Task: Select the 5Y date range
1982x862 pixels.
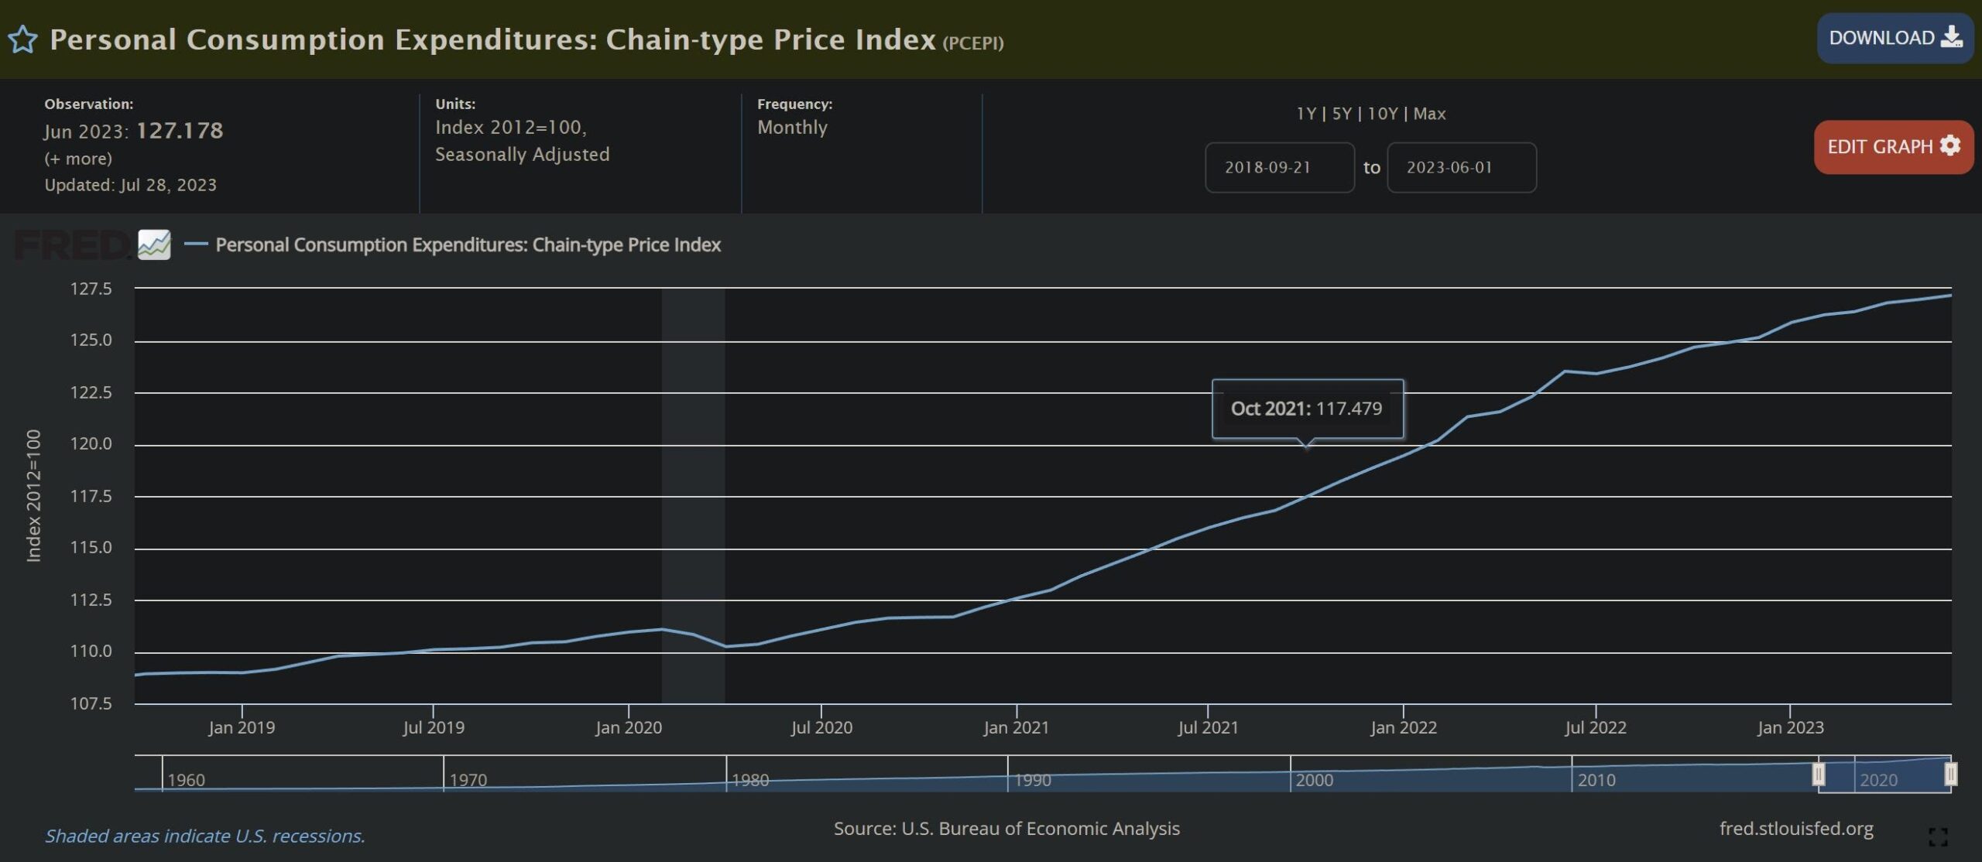Action: [1341, 114]
